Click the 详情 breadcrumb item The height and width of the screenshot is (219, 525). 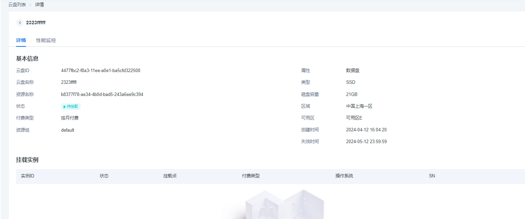(39, 5)
